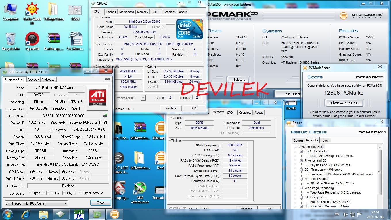Open the Validation tab in GPU-Z

click(49, 80)
